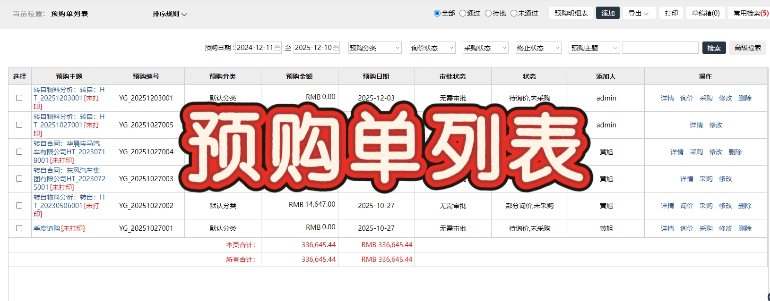Click the 预购金额 column header
This screenshot has height=301, width=770.
pyautogui.click(x=299, y=76)
